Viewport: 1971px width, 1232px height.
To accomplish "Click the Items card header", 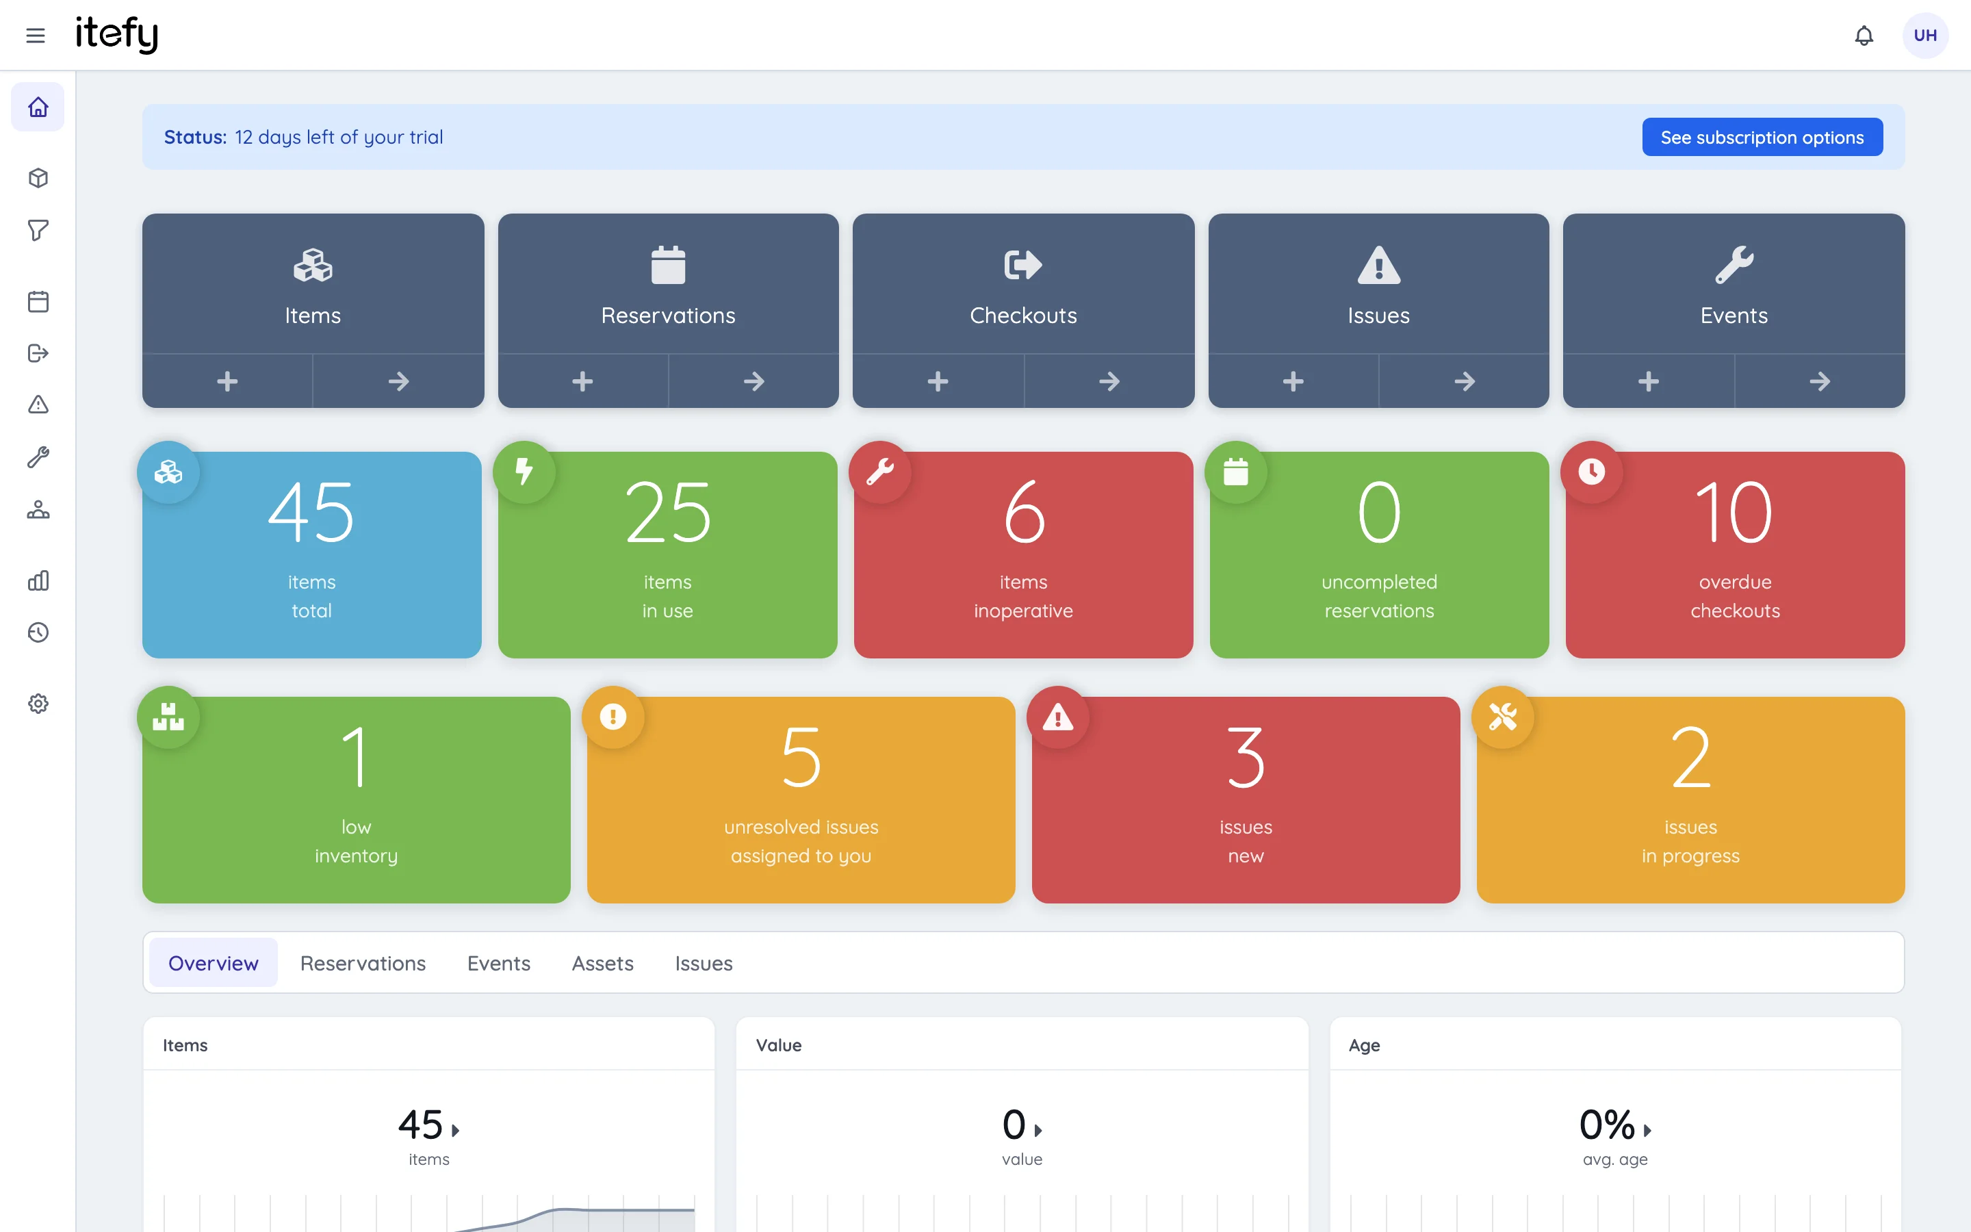I will click(313, 283).
